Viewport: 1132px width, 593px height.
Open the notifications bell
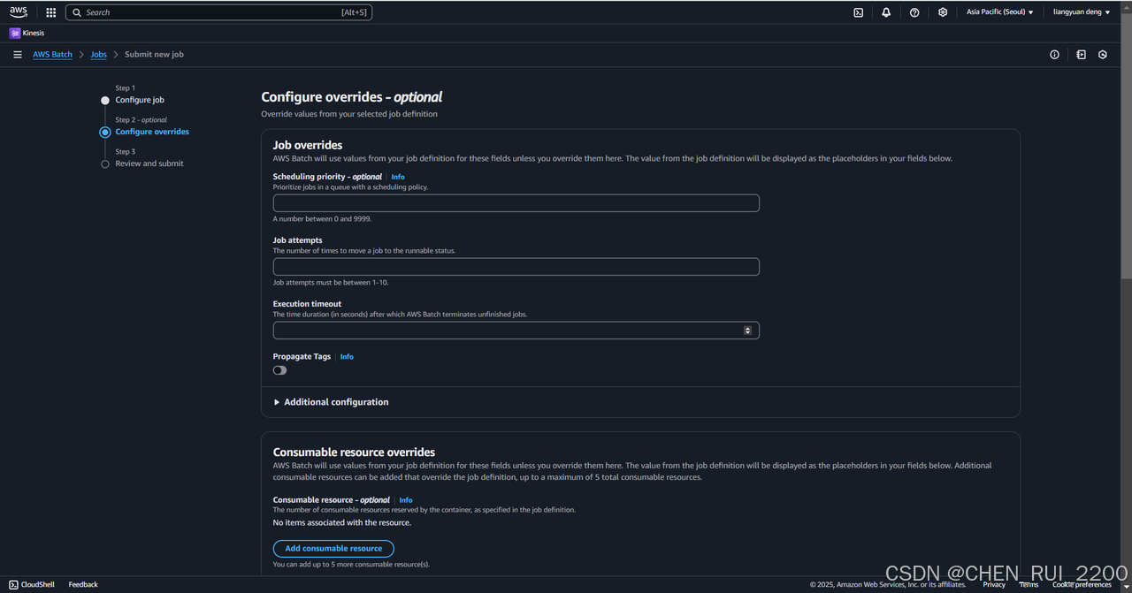point(886,12)
